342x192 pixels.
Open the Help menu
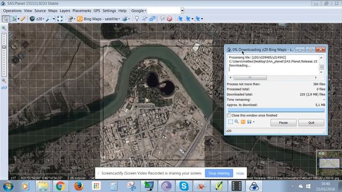(122, 11)
